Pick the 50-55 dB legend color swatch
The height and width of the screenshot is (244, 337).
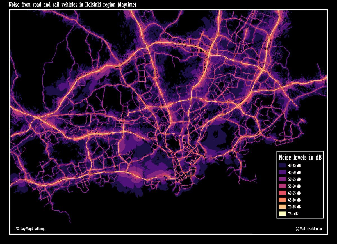tap(283, 179)
